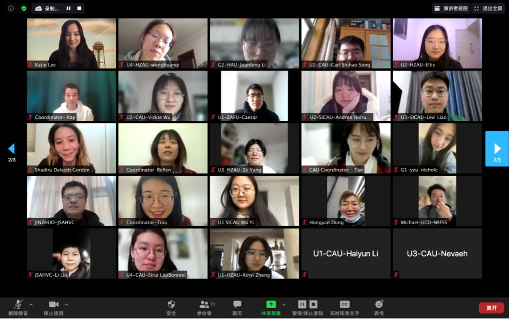Toggle live transcript CC button (实时转录文字)
The width and height of the screenshot is (511, 320).
(344, 308)
